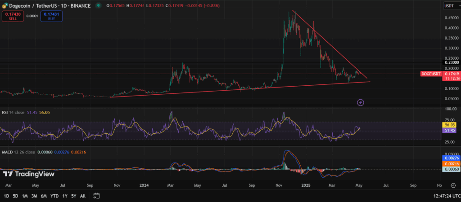461x202 pixels.
Task: Select the 3M time range
Action: (x=34, y=196)
